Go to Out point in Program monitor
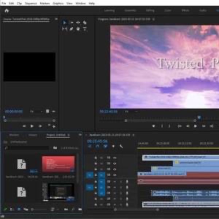Viewport: 219px width, 219px height. click(x=211, y=126)
